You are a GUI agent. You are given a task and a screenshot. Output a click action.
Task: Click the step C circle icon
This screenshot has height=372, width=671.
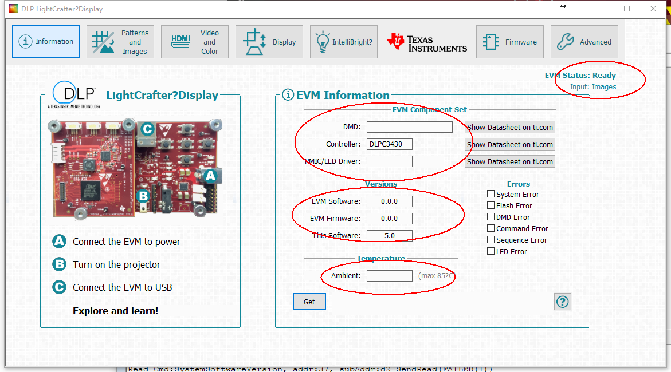coord(59,287)
